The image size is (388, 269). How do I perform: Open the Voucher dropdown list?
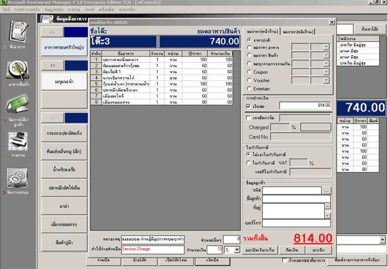tap(326, 81)
